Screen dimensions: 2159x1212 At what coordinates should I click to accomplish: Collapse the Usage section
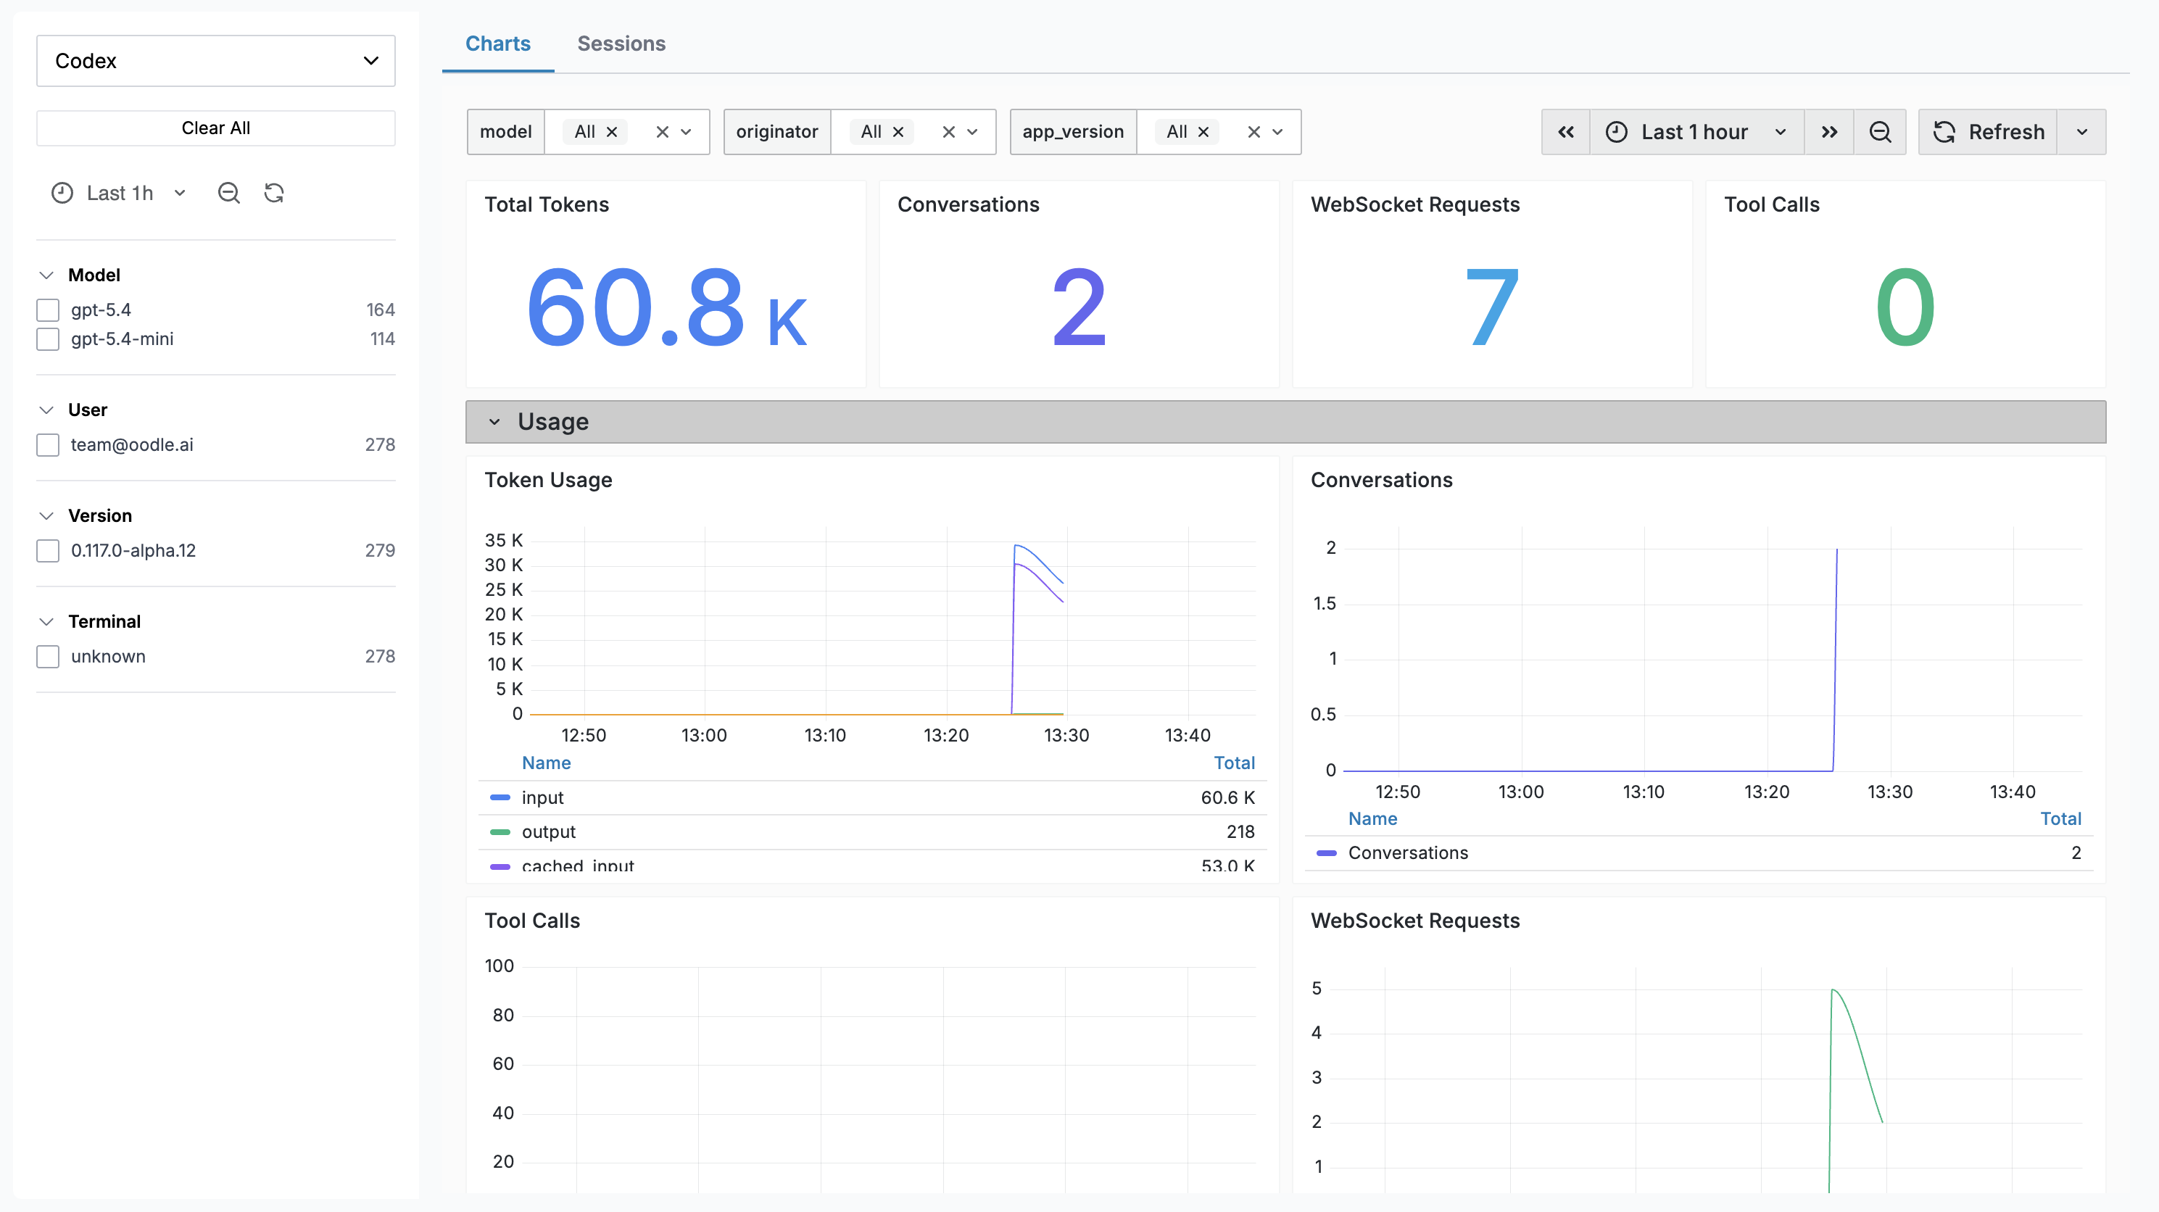494,422
